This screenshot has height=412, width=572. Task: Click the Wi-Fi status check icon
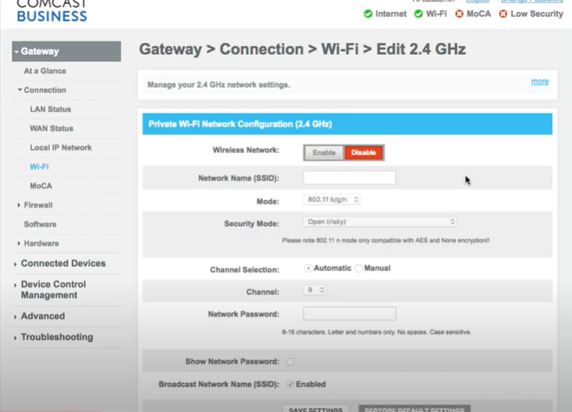tap(419, 14)
